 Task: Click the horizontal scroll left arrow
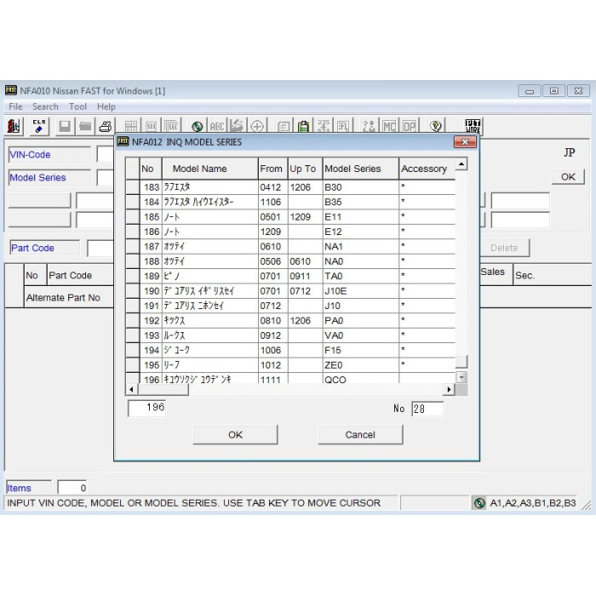pos(131,390)
